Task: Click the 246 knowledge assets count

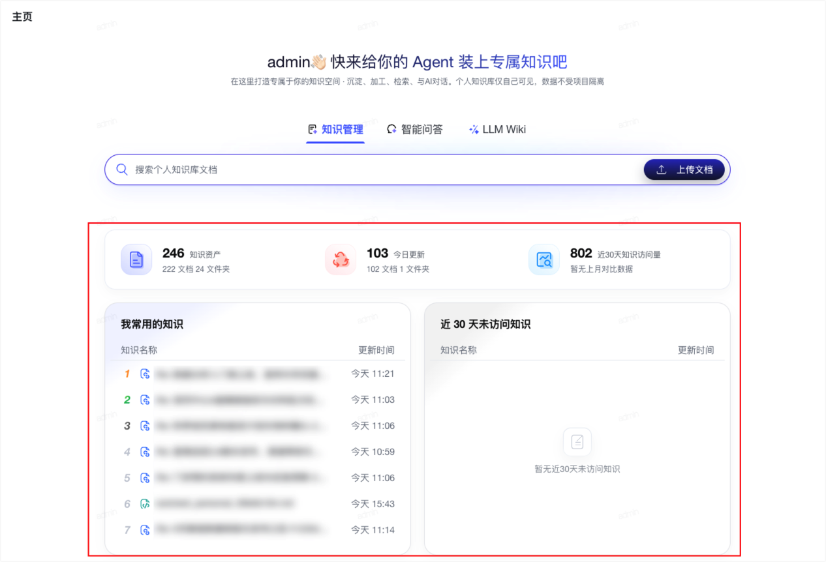Action: click(x=174, y=253)
